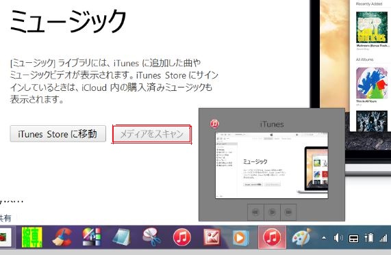
Task: Launch the colorful P graphics app in taskbar
Action: point(92,237)
